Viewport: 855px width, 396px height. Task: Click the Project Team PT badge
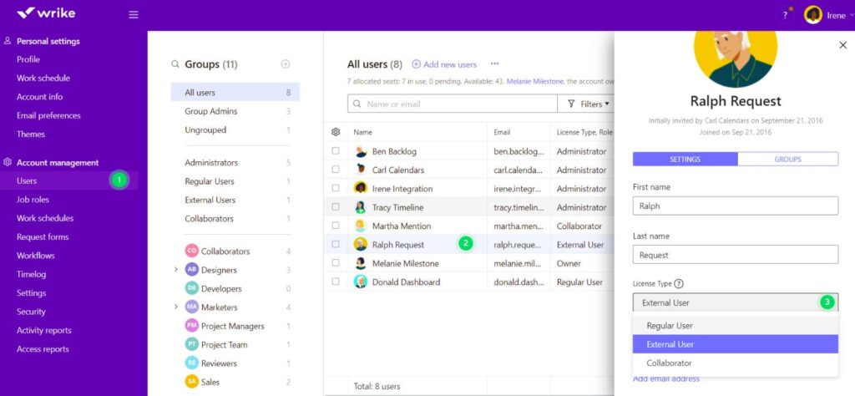[192, 344]
